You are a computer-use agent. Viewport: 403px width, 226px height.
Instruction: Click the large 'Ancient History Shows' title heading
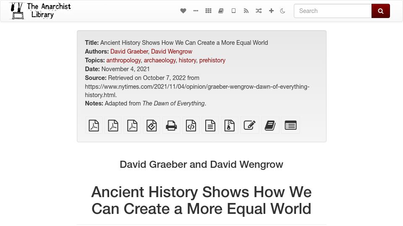[201, 200]
